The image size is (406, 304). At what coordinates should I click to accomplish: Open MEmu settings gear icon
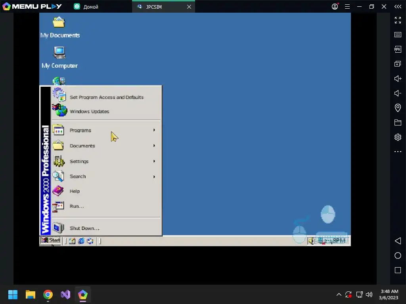tap(398, 137)
